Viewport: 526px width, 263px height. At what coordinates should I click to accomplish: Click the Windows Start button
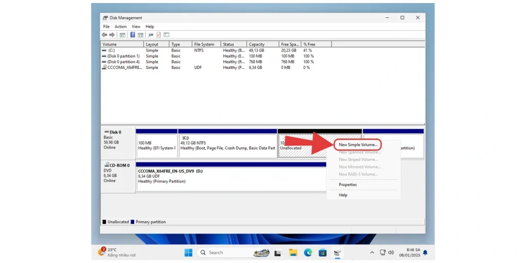[x=189, y=252]
